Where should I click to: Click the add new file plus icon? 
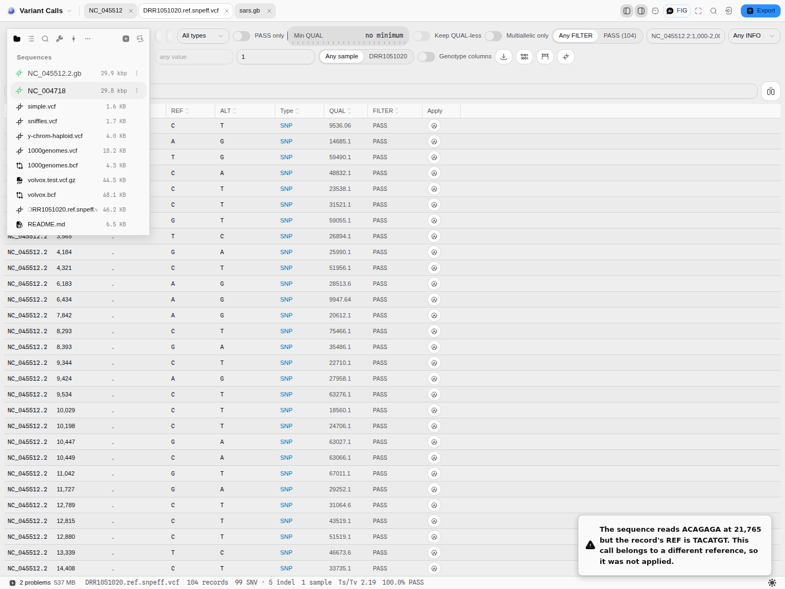126,39
